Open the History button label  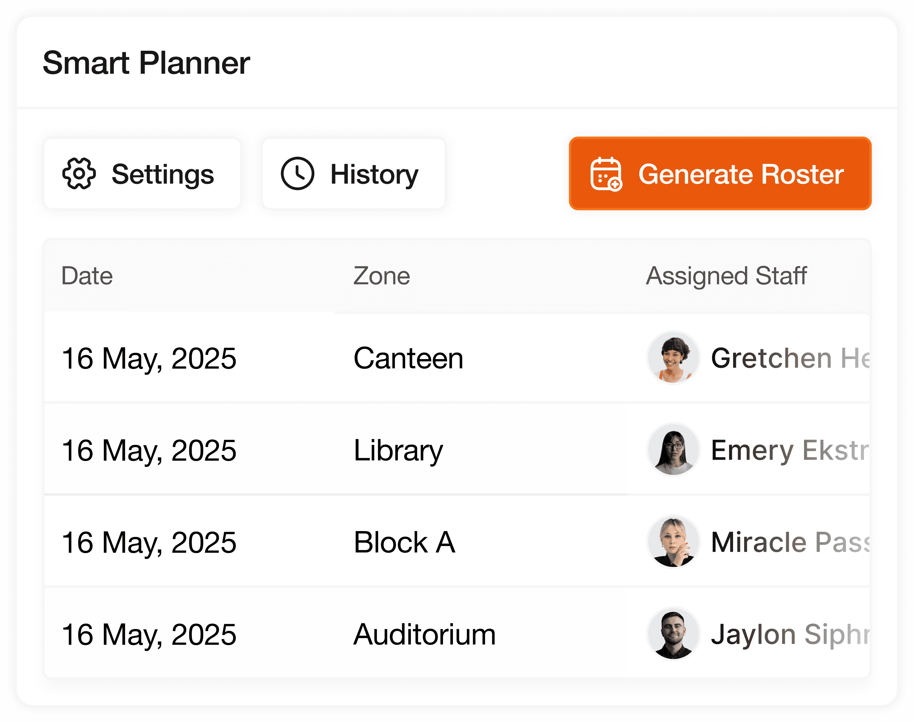point(374,174)
